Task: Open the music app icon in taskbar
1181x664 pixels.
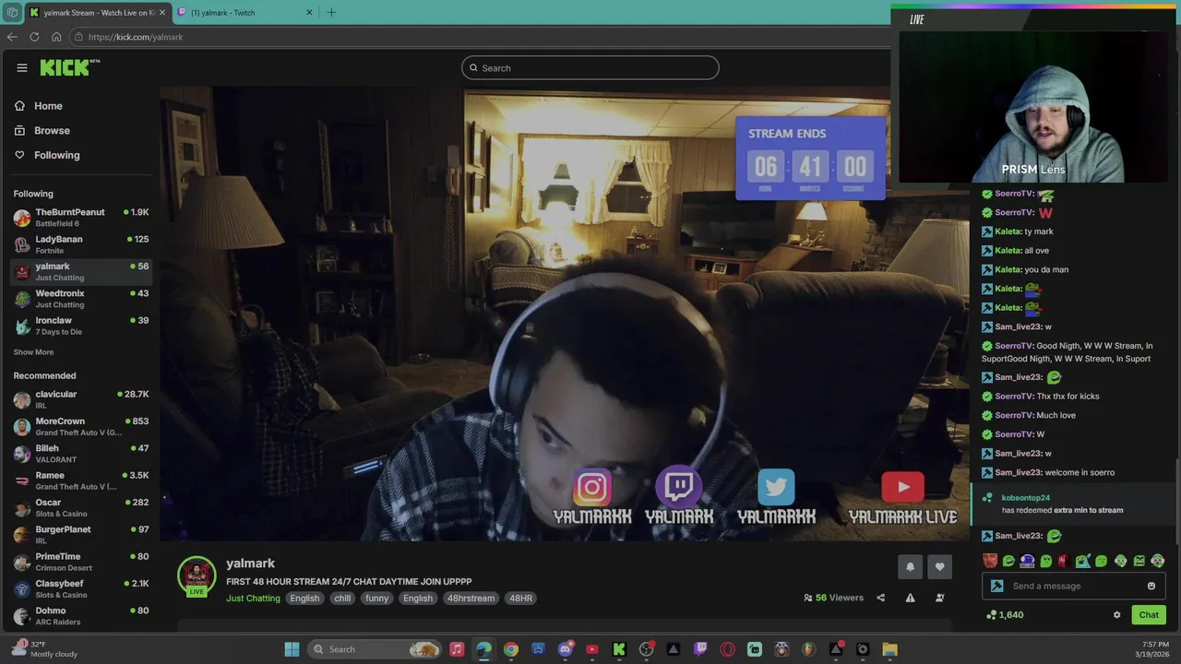Action: pyautogui.click(x=457, y=649)
